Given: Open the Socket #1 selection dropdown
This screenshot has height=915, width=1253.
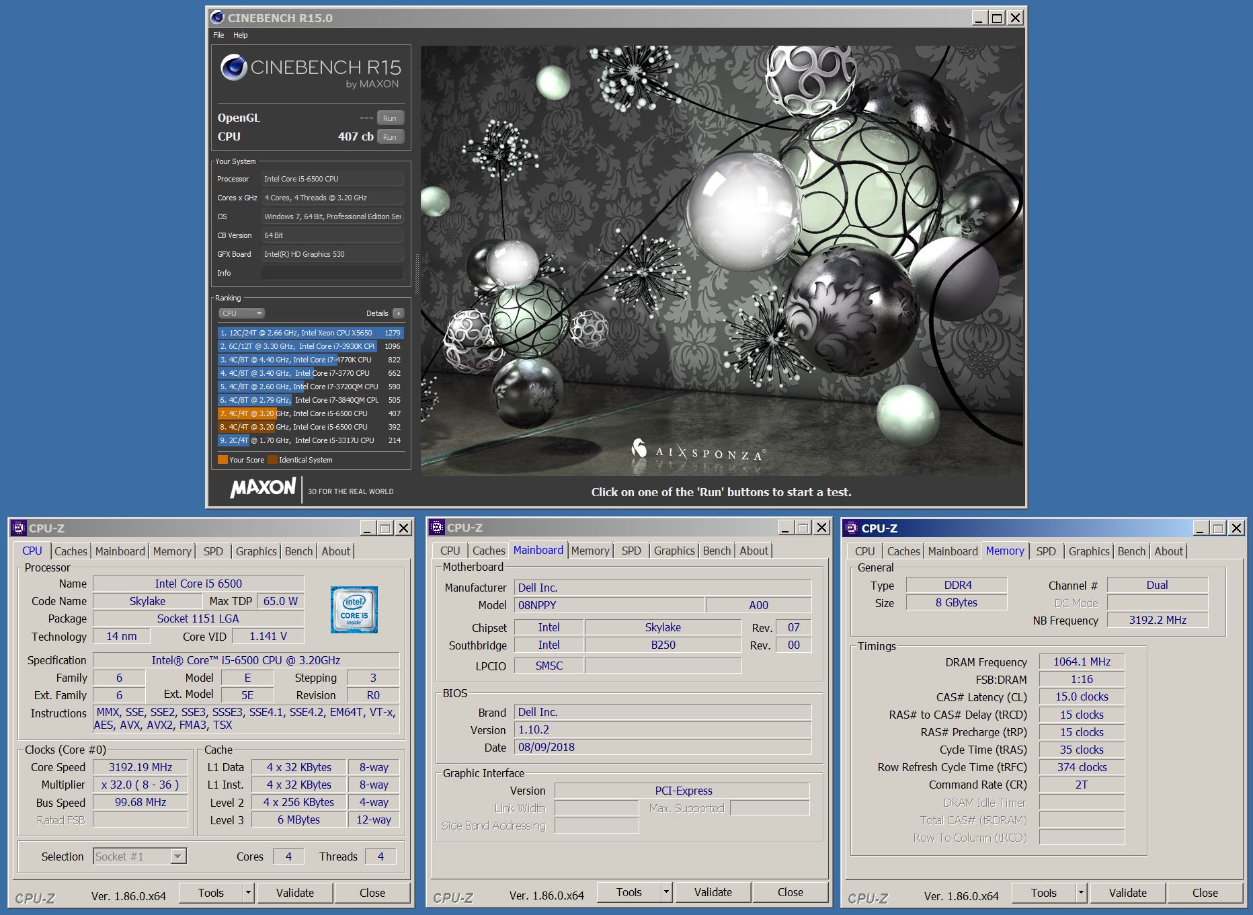Looking at the screenshot, I should [140, 857].
